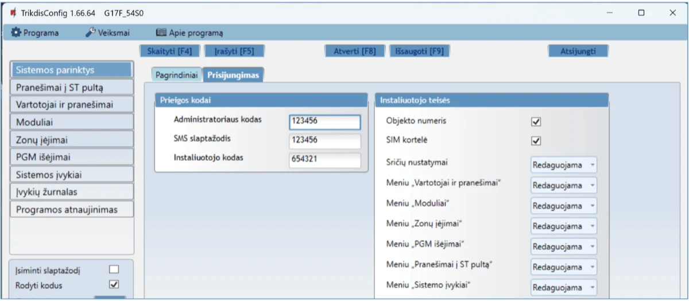The width and height of the screenshot is (689, 301).
Task: Click the Atsijungti button
Action: 578,51
